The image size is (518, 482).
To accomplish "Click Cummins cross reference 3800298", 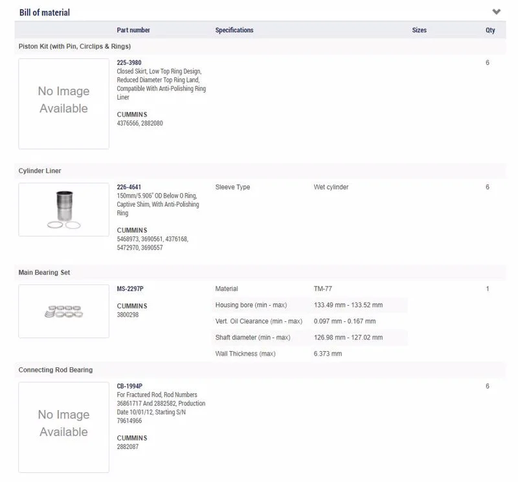I will coord(128,314).
